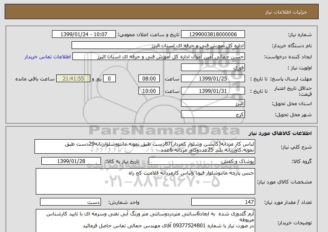
Task: Select the header title جزئیات اطلاعات نیاز
Action: pos(286,12)
